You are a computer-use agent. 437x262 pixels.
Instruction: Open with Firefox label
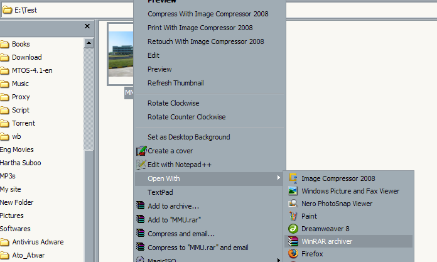pos(312,254)
